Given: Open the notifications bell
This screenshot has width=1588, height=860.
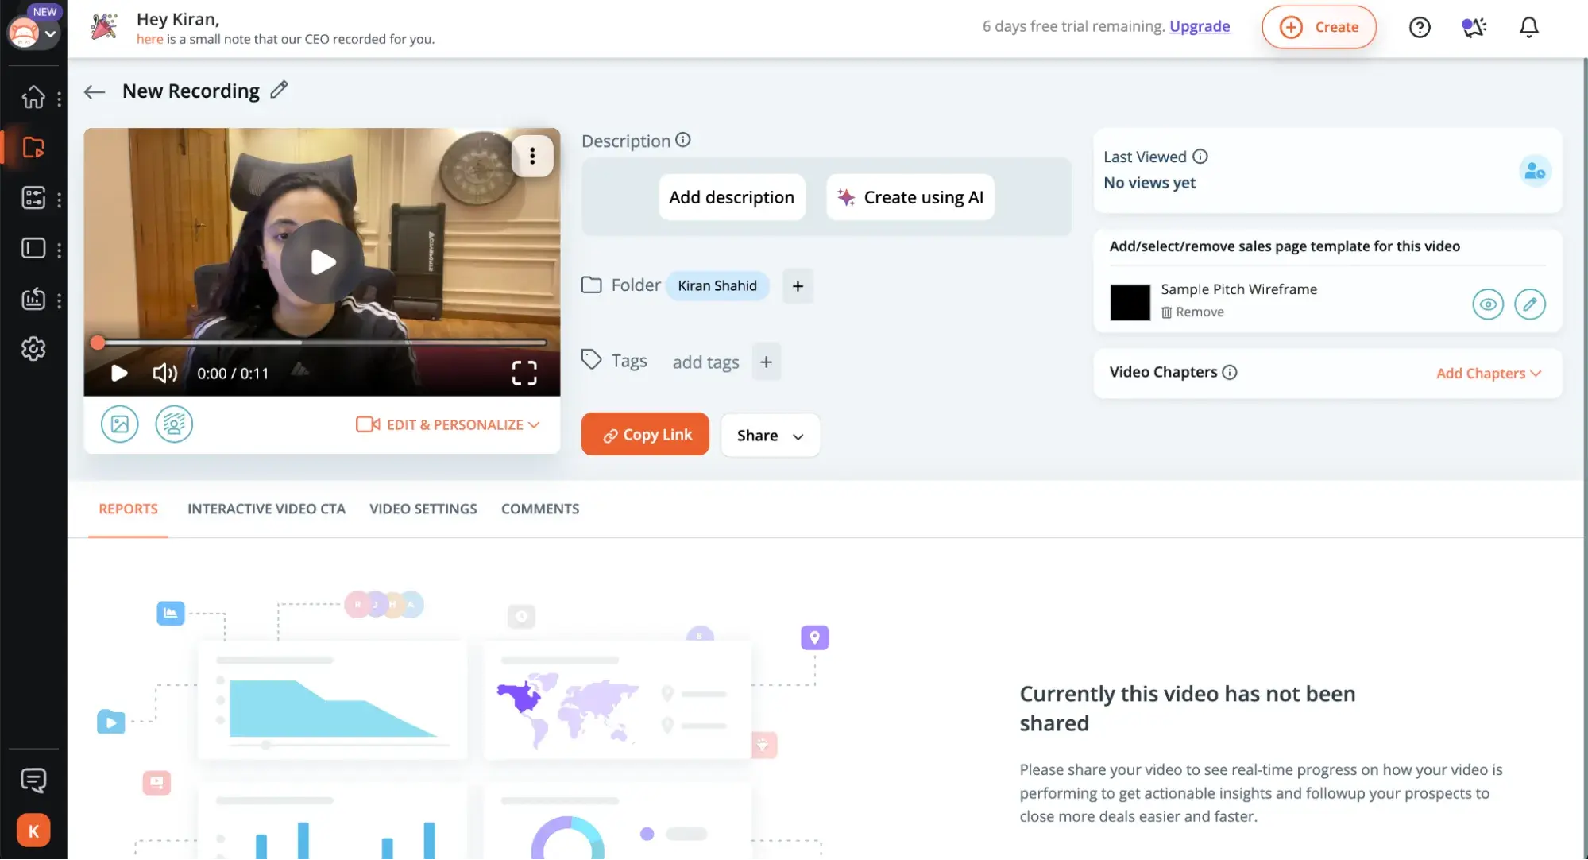Looking at the screenshot, I should 1529,27.
